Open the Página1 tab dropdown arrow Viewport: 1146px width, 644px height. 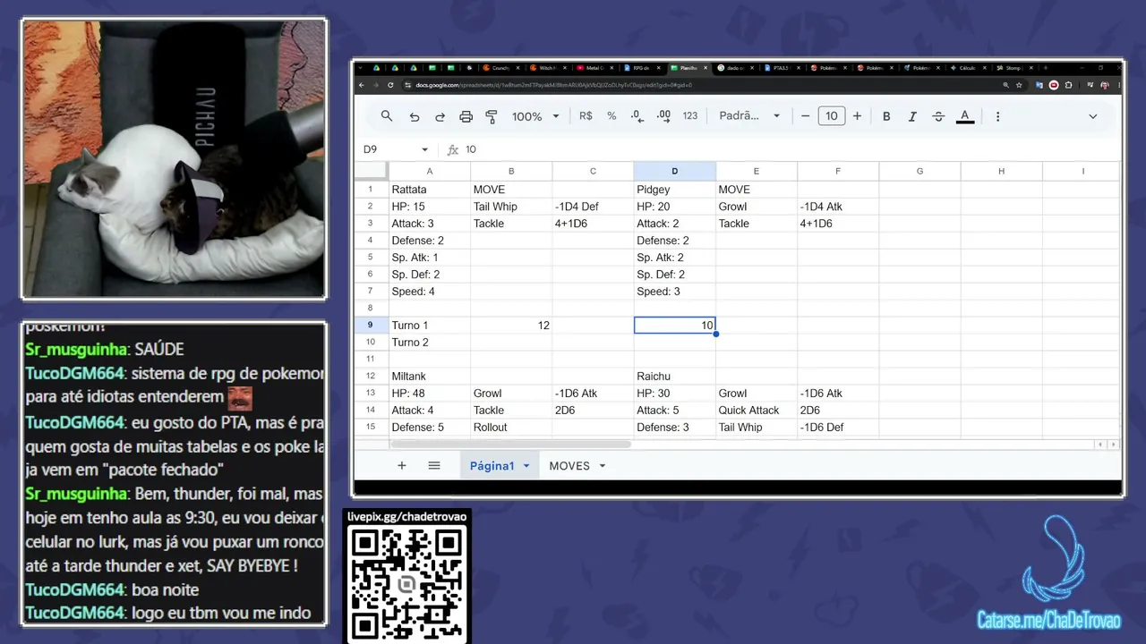[526, 466]
